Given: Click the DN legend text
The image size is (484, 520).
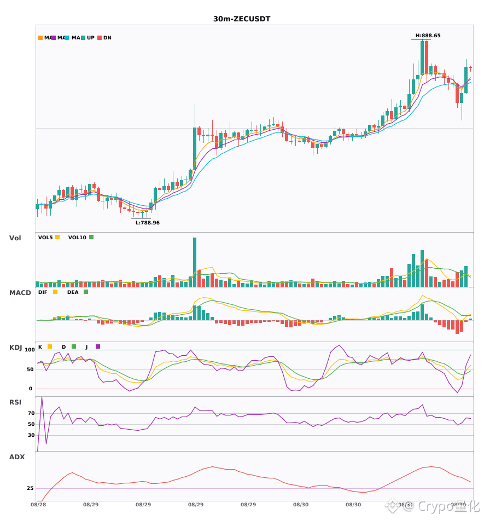Looking at the screenshot, I should click(107, 38).
